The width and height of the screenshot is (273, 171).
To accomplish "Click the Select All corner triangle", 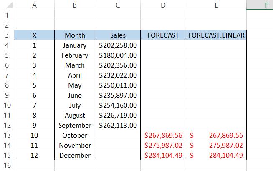I will [x=7, y=5].
